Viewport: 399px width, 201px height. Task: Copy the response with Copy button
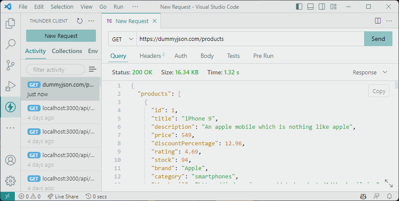pos(379,91)
